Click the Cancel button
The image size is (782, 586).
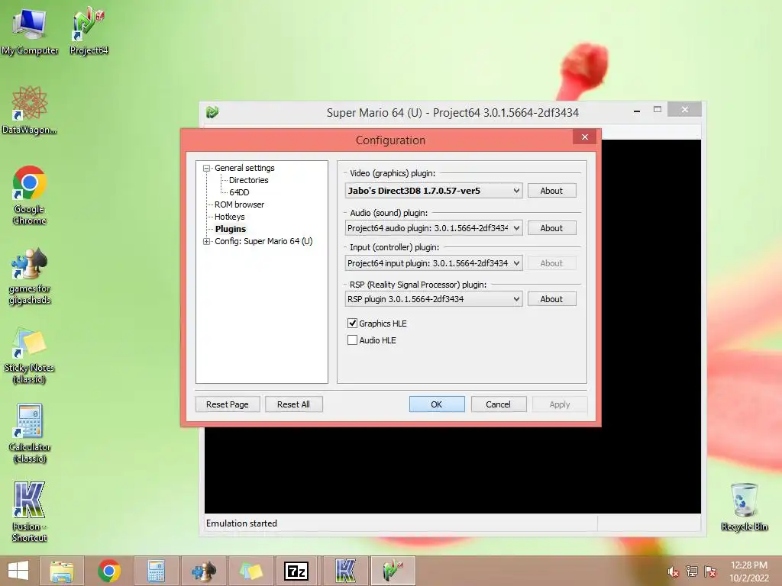[x=498, y=404]
